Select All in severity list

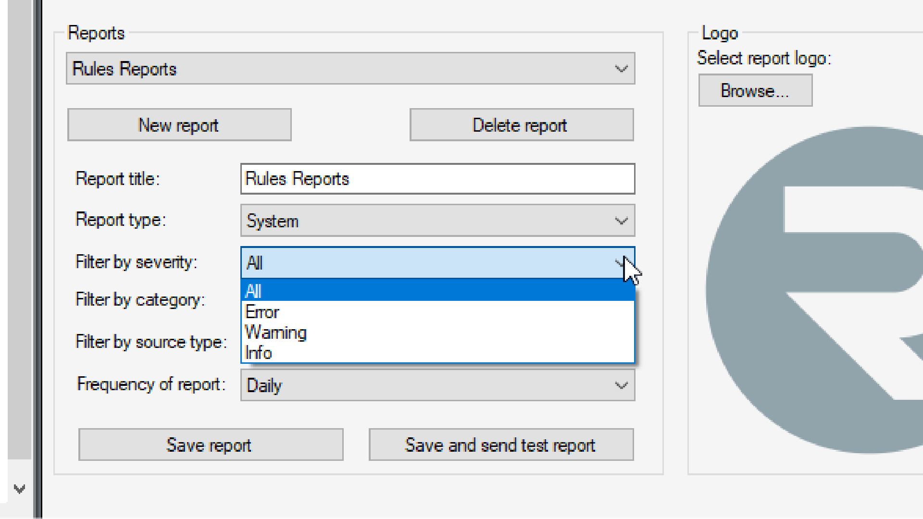coord(437,291)
